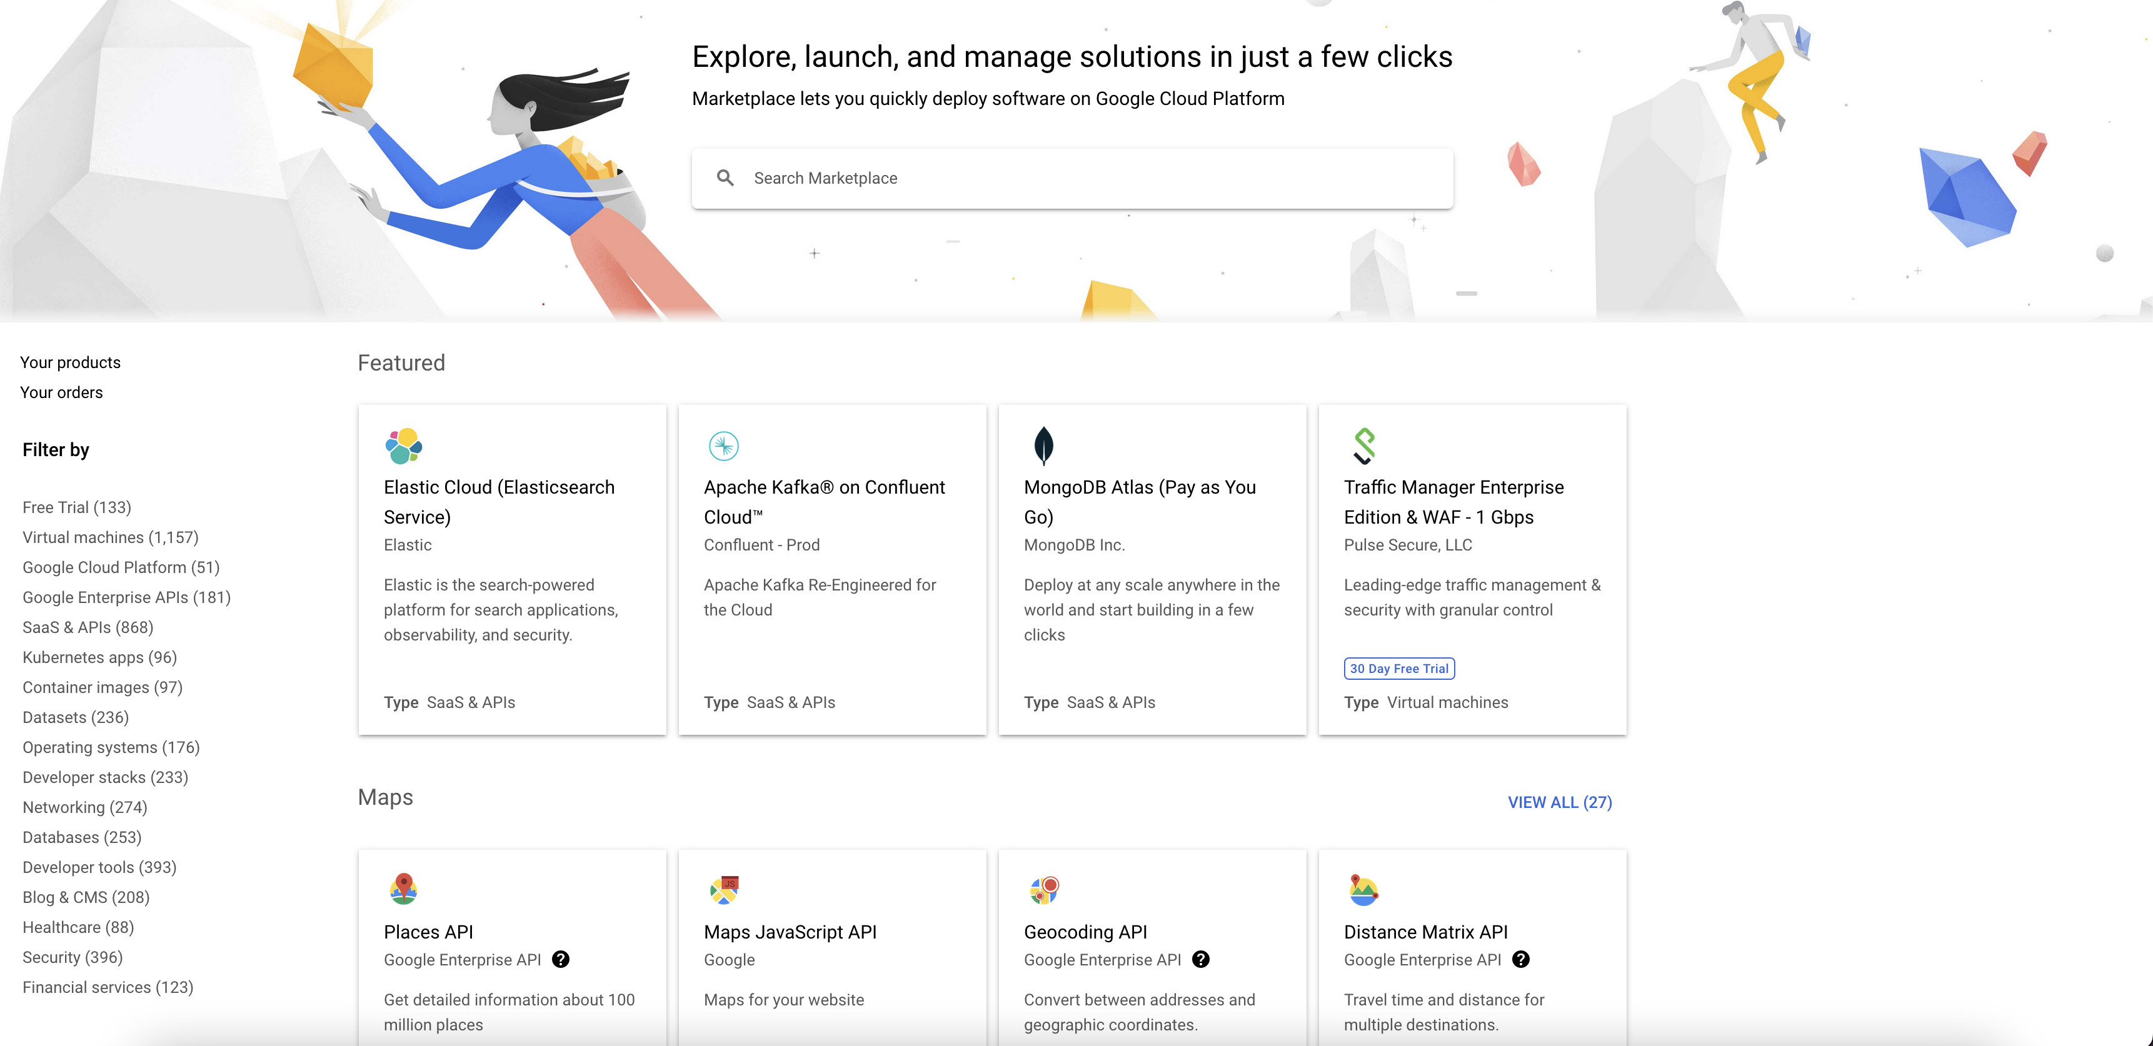2153x1046 pixels.
Task: Click the MongoDB leaf logo icon
Action: [1043, 446]
